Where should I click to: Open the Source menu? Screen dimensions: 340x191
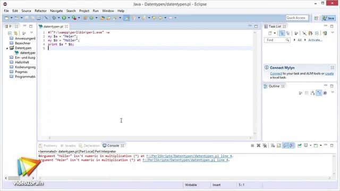point(26,11)
